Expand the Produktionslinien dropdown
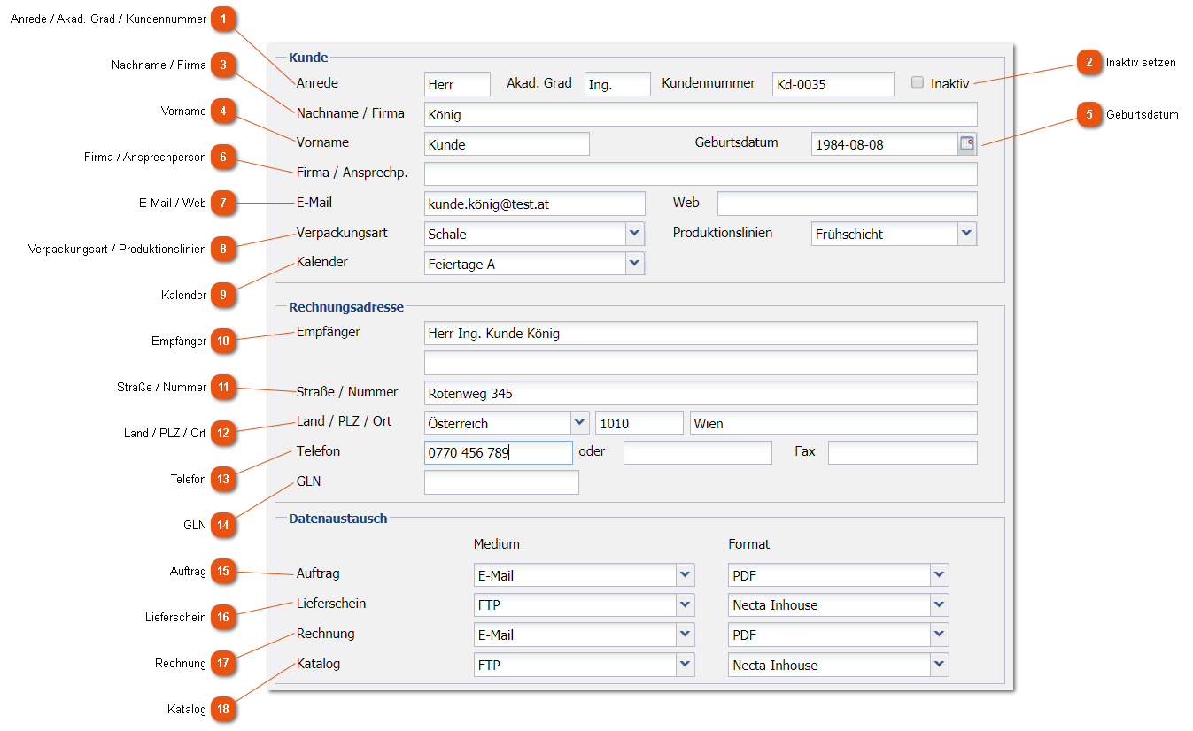1193x731 pixels. [x=967, y=234]
